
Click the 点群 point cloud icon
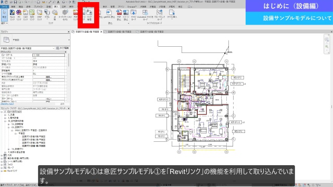tap(55, 15)
